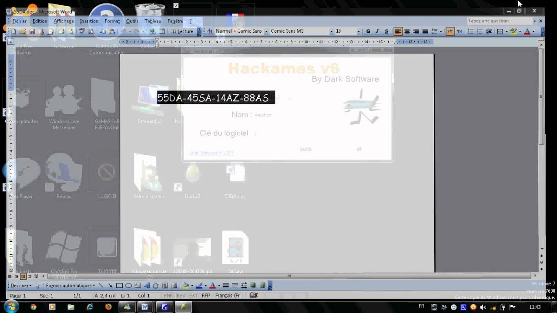
Task: Open Formes automatiques menu
Action: click(70, 286)
